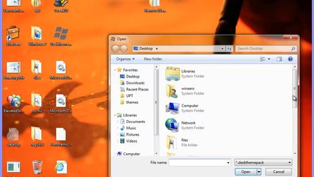Viewport: 314px width, 177px height.
Task: Select the Recycle Bin icon on the desktop
Action: (x=37, y=168)
